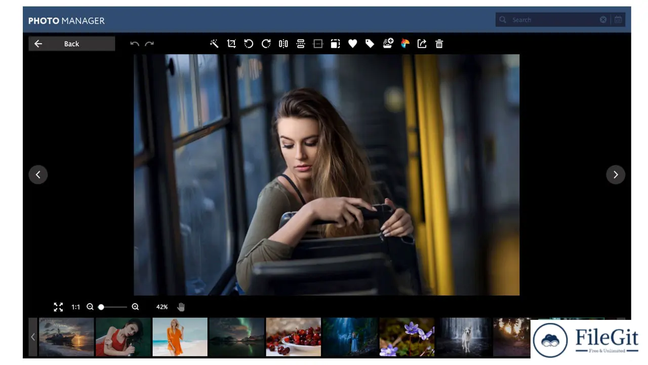Redo the last edit
The image size is (648, 365).
coord(149,44)
